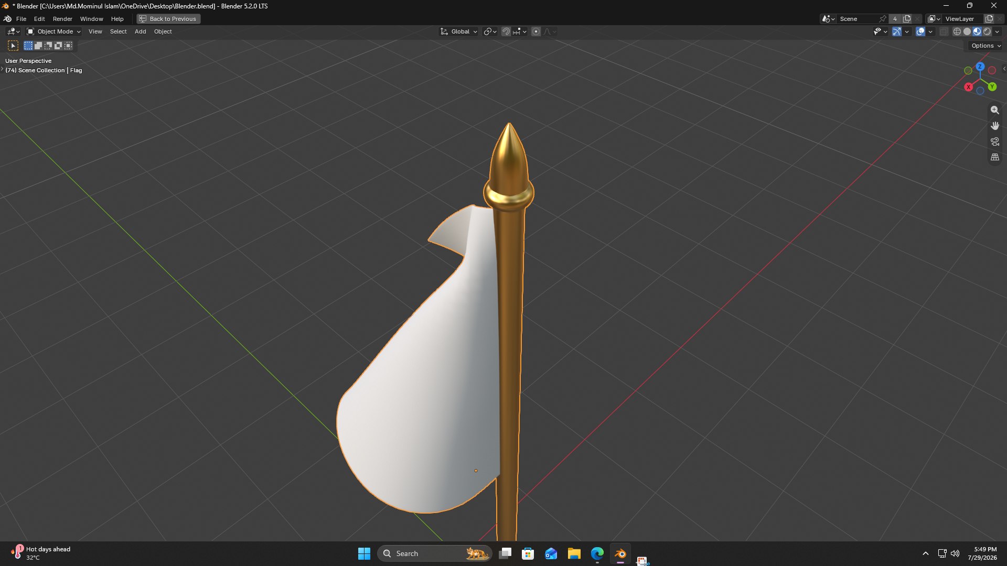The width and height of the screenshot is (1007, 566).
Task: Open the weather widget Hot days ahead
Action: point(41,553)
